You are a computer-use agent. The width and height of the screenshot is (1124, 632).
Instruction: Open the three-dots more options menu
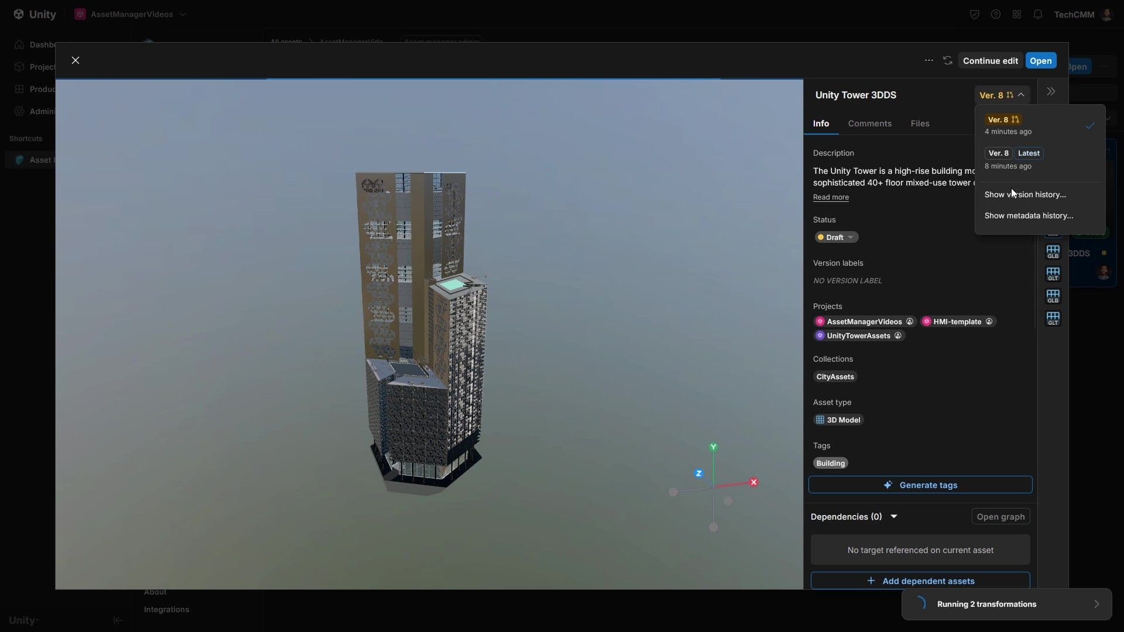(929, 60)
